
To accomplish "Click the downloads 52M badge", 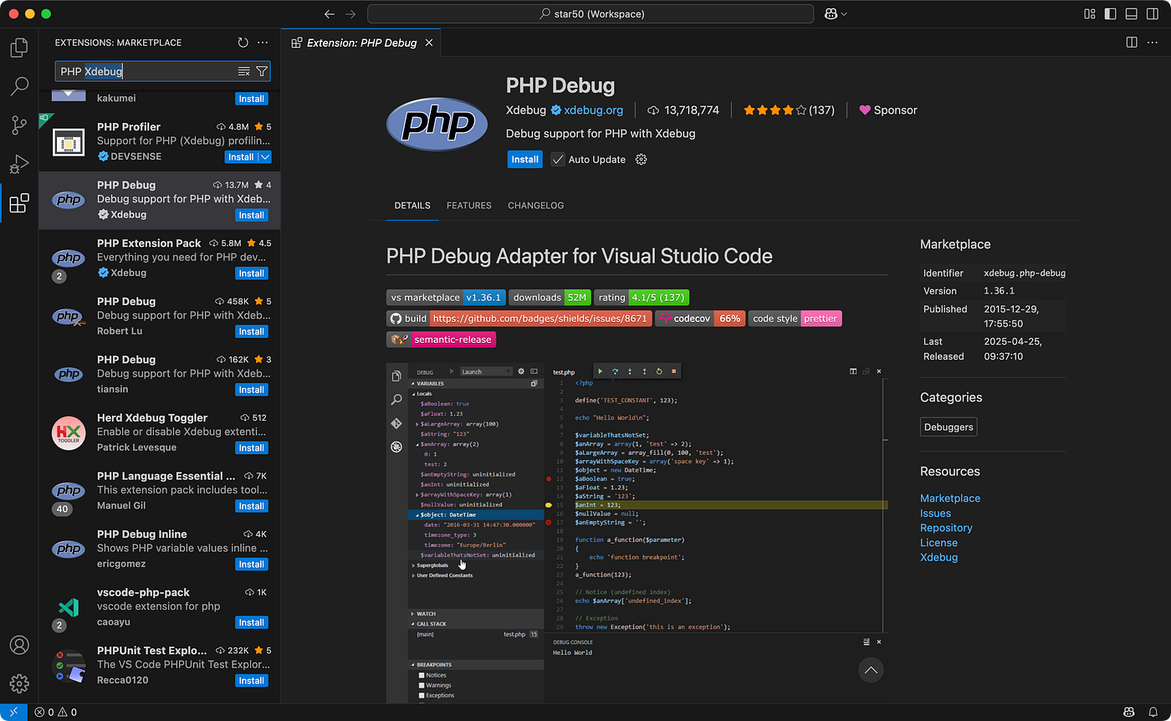I will tap(551, 297).
